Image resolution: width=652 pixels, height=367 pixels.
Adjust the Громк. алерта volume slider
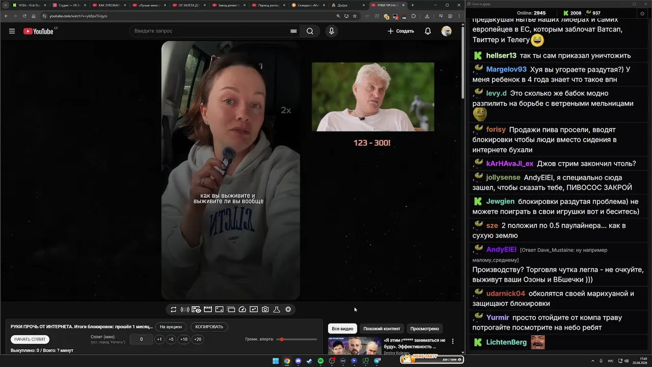[297, 339]
